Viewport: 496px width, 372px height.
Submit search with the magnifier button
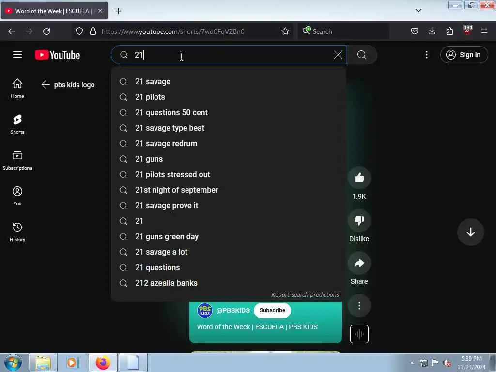pyautogui.click(x=361, y=55)
